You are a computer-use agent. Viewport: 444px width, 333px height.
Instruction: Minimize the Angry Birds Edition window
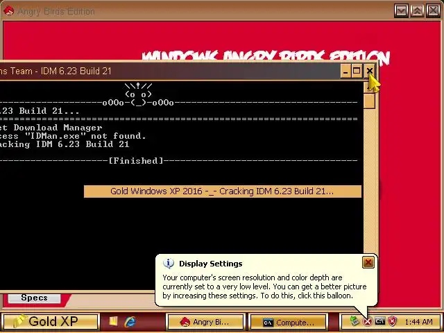point(401,11)
